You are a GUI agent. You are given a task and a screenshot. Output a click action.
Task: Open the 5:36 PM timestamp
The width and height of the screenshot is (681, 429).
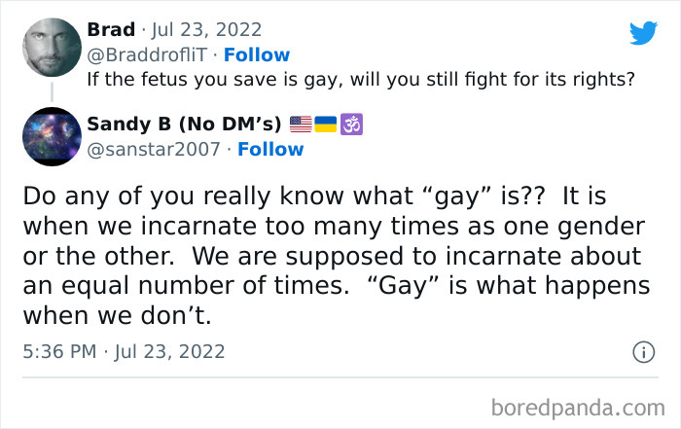pyautogui.click(x=57, y=351)
